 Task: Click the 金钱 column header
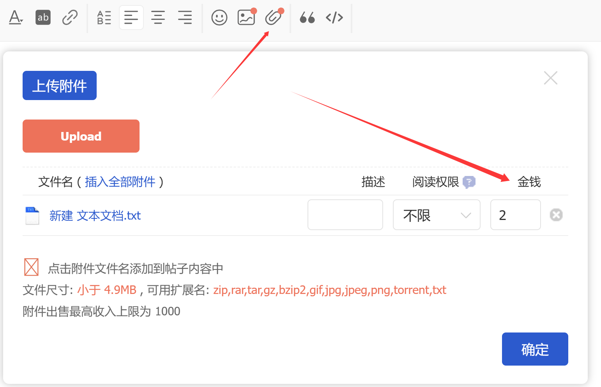pyautogui.click(x=529, y=182)
